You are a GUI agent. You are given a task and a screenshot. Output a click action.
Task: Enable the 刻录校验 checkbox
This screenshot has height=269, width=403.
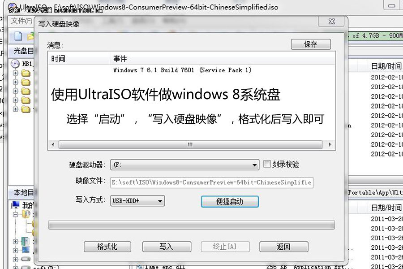[x=267, y=164]
